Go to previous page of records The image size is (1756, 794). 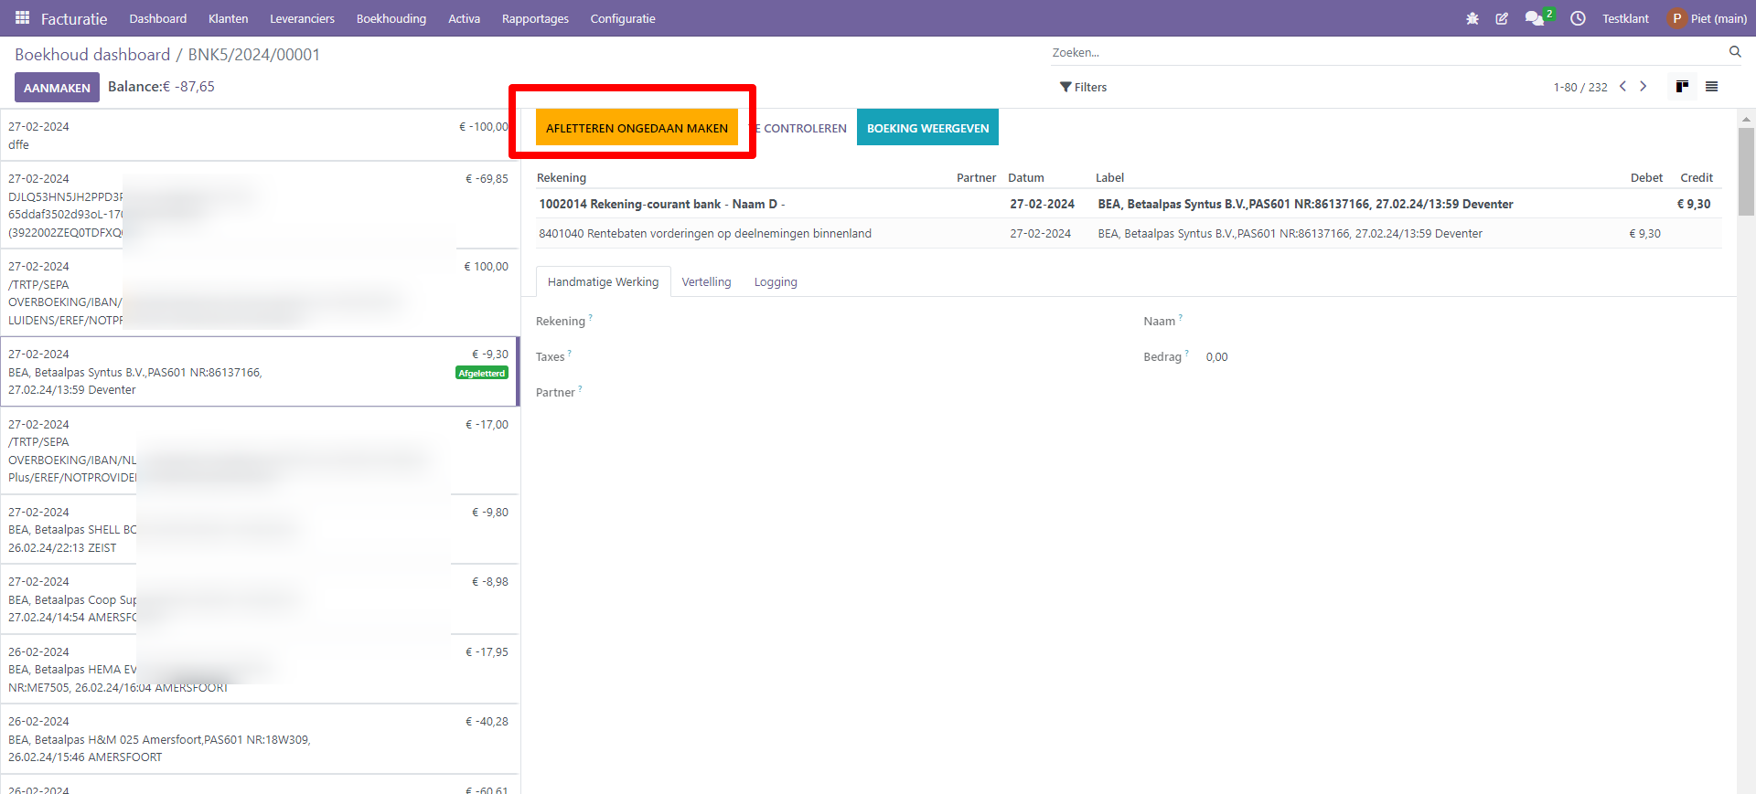(1622, 87)
